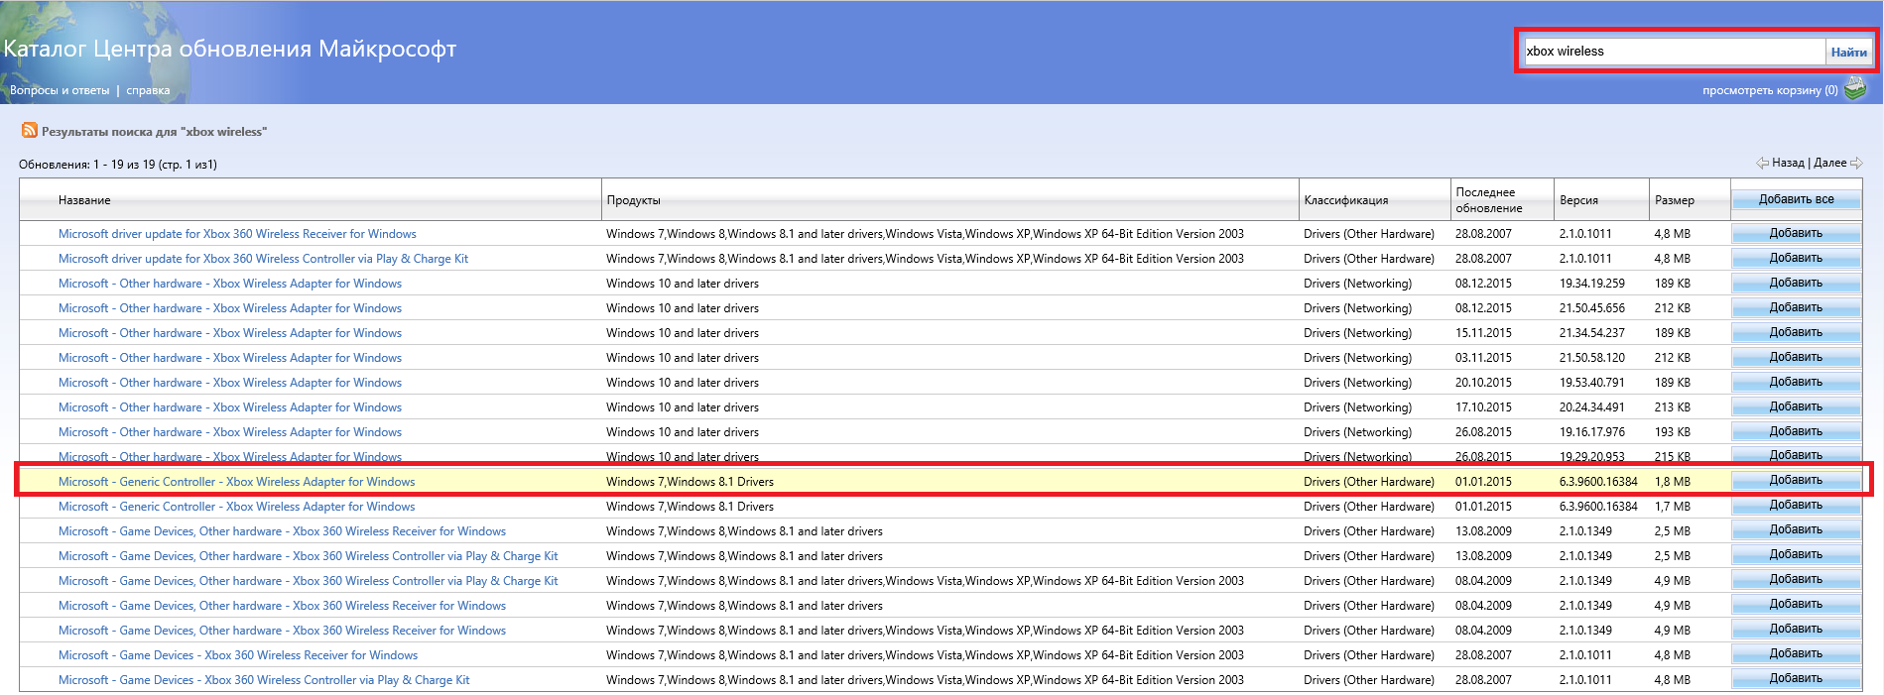
Task: Click date 03.11.2015 cell
Action: coord(1483,358)
